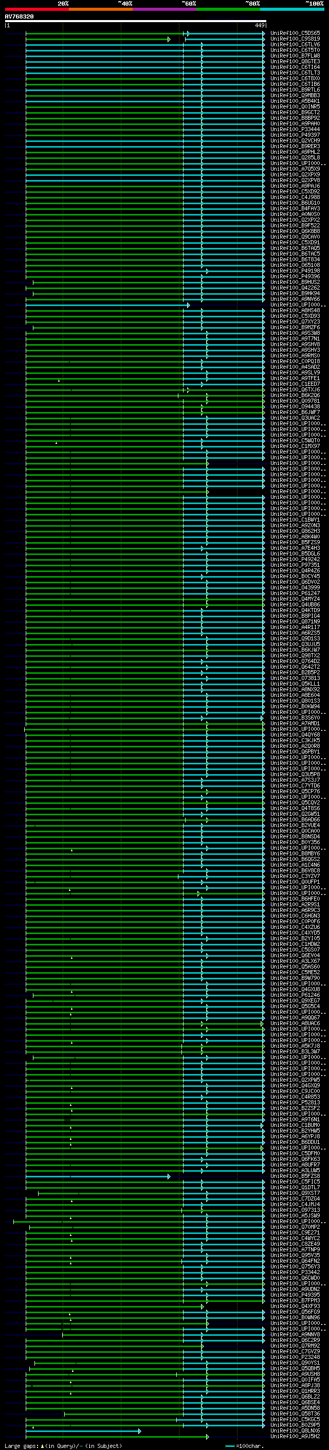
Task: Select hit label UniRef100_O43999
Action: pos(295,587)
